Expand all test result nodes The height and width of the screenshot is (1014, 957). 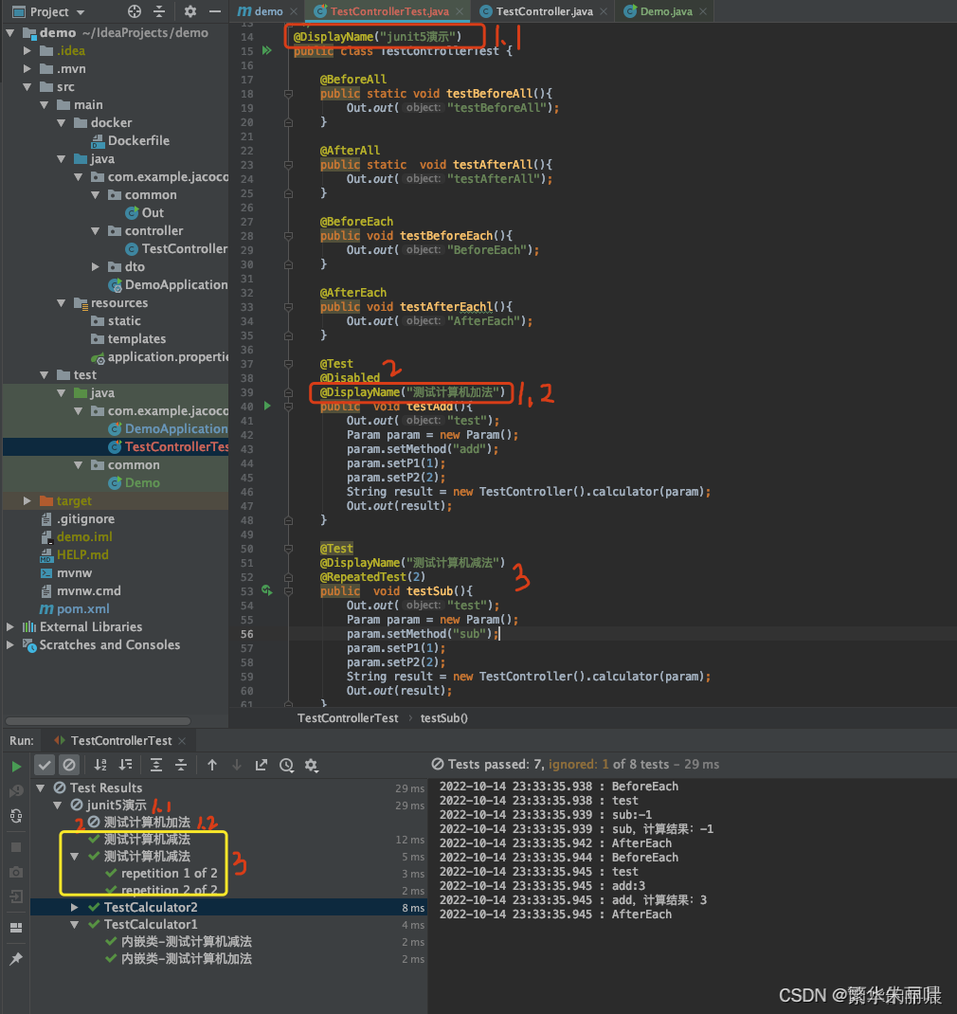155,765
